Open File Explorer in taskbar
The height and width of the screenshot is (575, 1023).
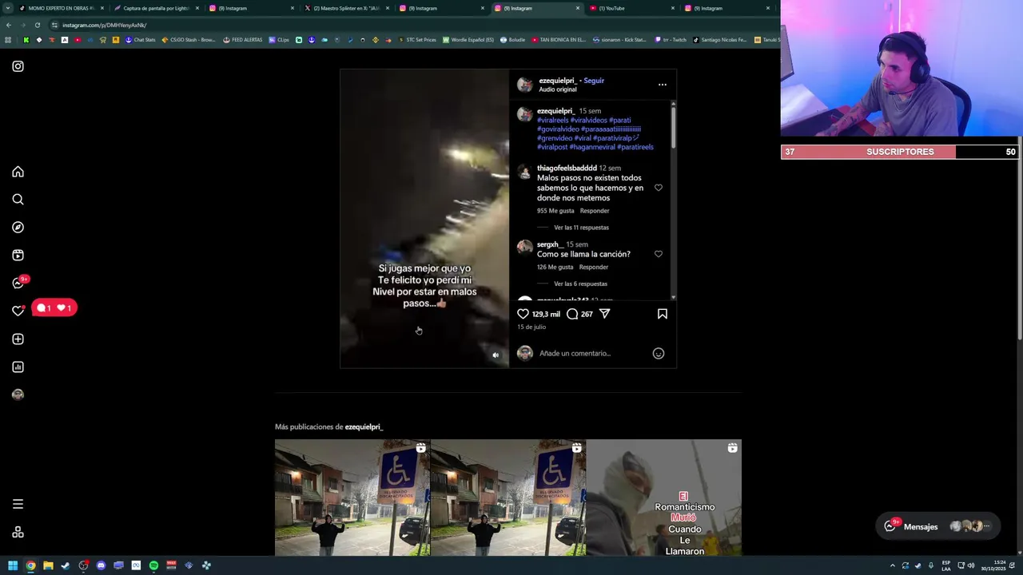point(48,565)
